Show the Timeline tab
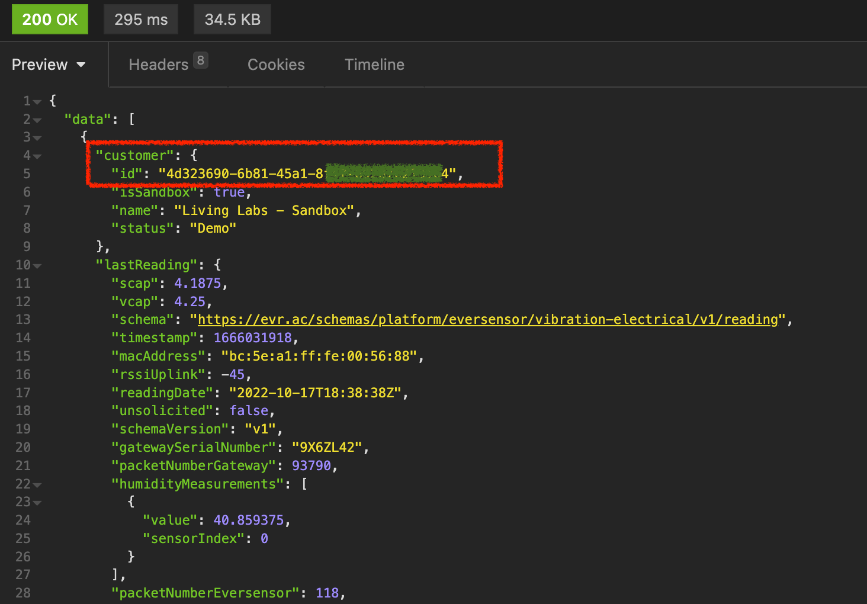Screen dimensions: 867x604 click(374, 65)
